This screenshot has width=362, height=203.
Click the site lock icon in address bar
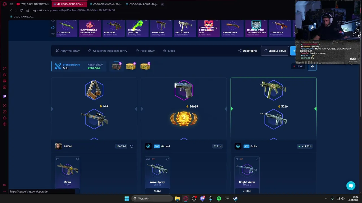(x=27, y=10)
